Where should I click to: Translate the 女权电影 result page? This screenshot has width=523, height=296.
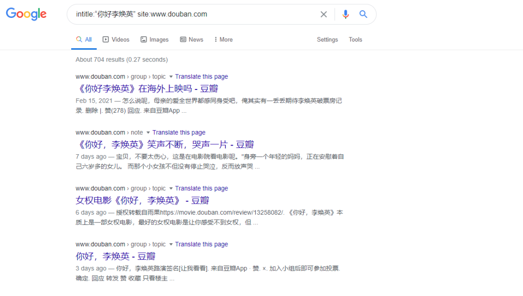pyautogui.click(x=201, y=189)
